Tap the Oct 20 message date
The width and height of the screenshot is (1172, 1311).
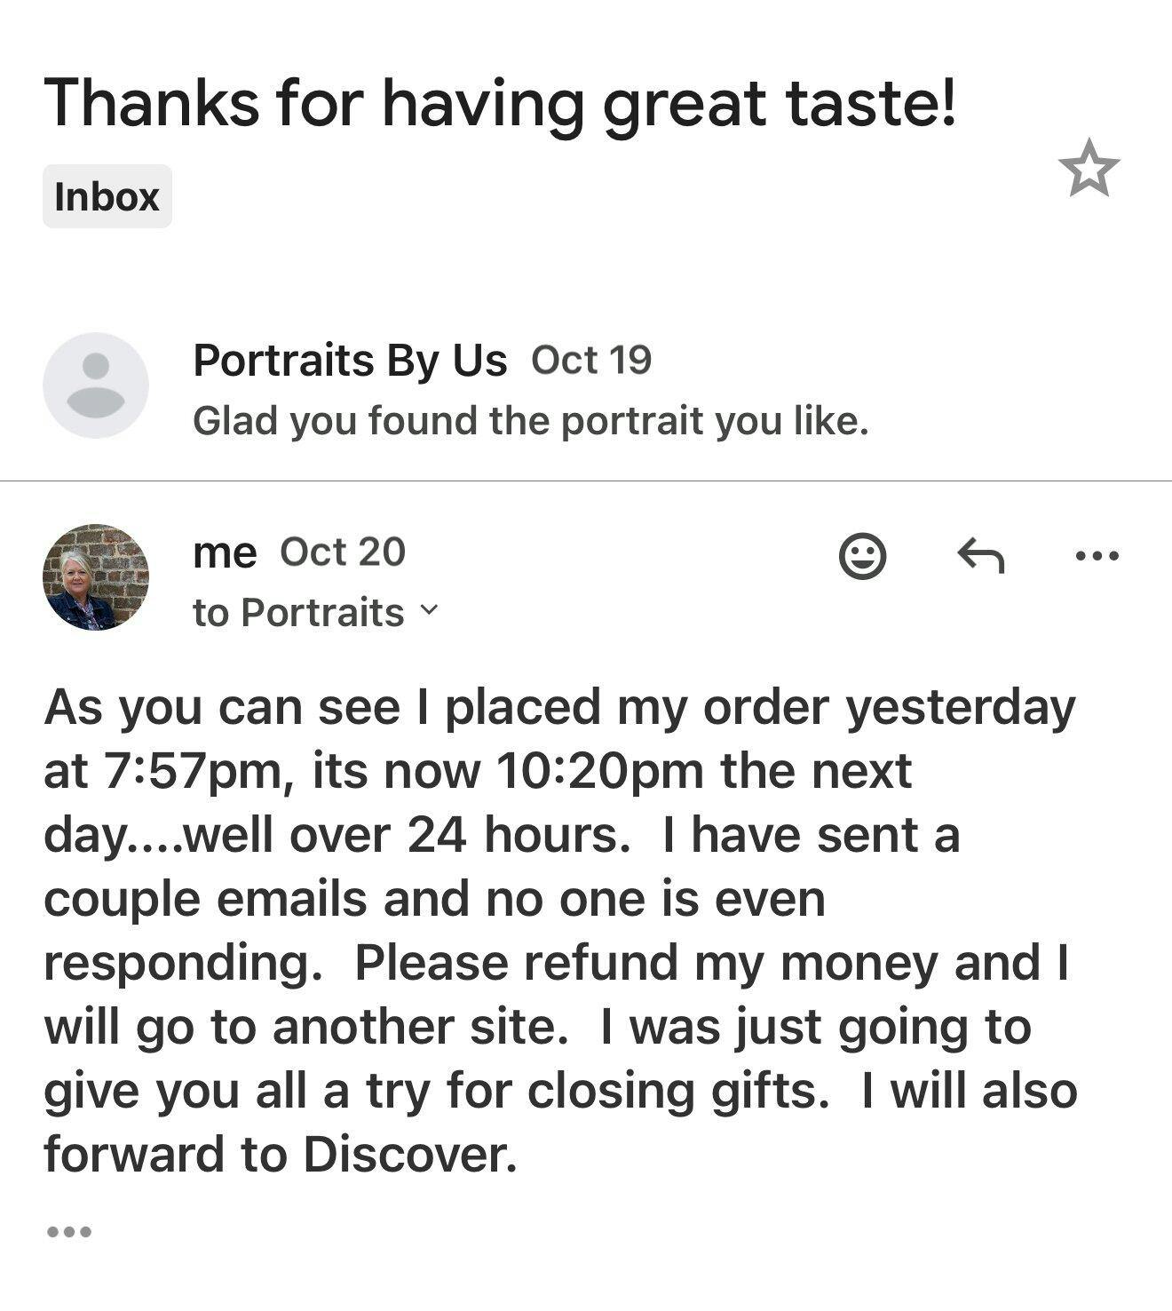(x=343, y=552)
